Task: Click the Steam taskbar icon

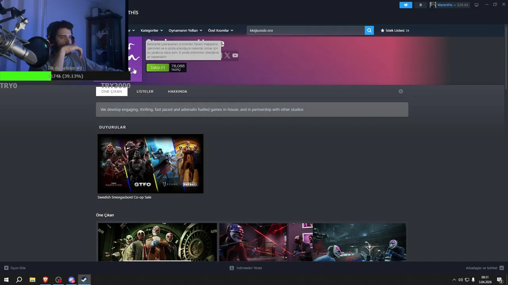Action: (84, 280)
